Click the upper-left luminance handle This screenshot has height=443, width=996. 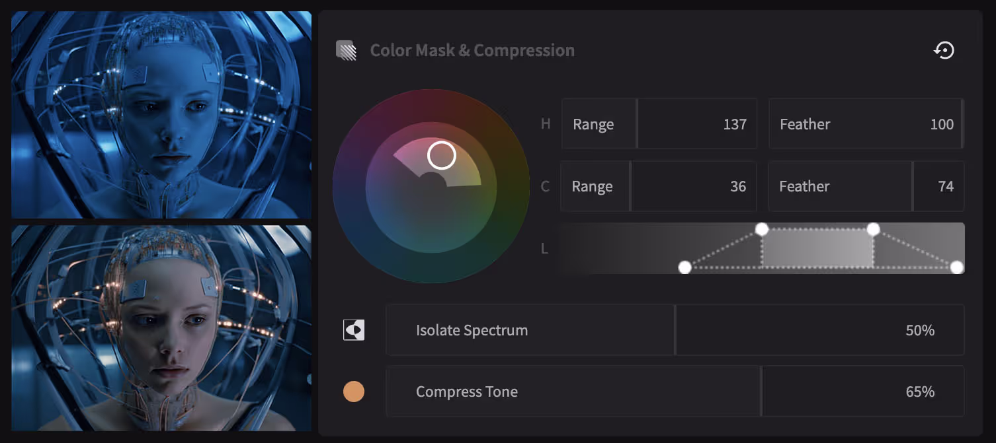tap(762, 229)
